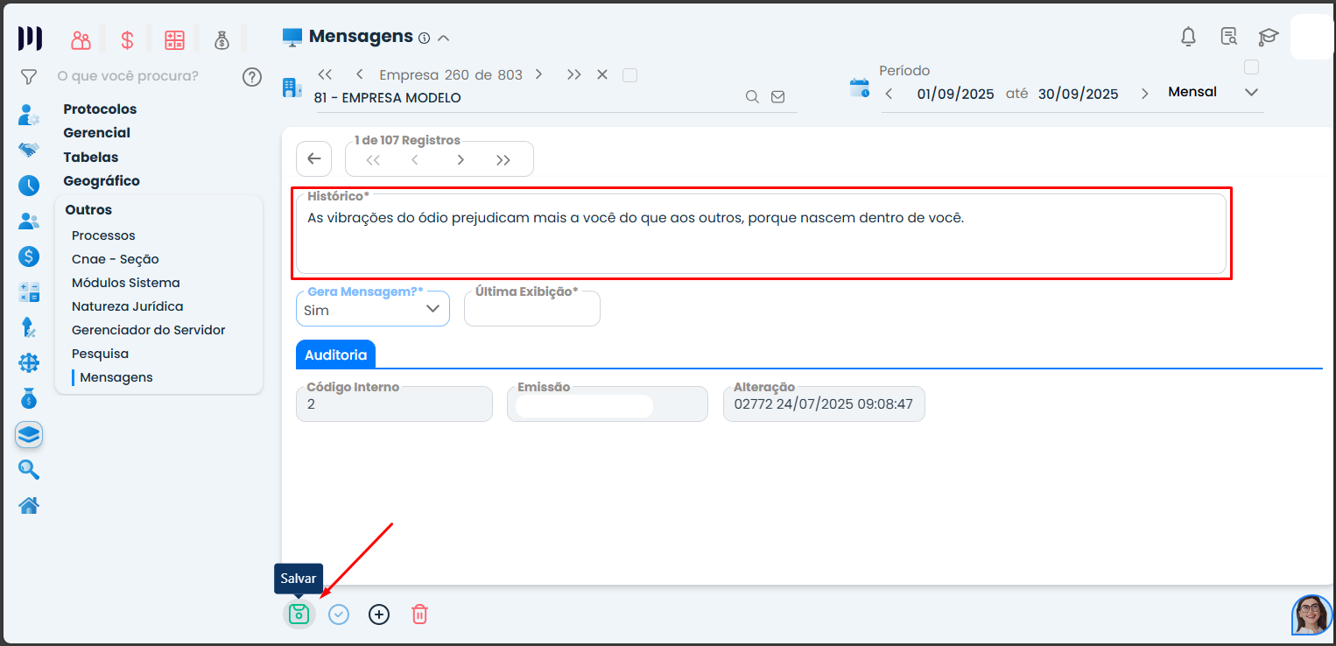
Task: Move to the next period
Action: pyautogui.click(x=1144, y=94)
